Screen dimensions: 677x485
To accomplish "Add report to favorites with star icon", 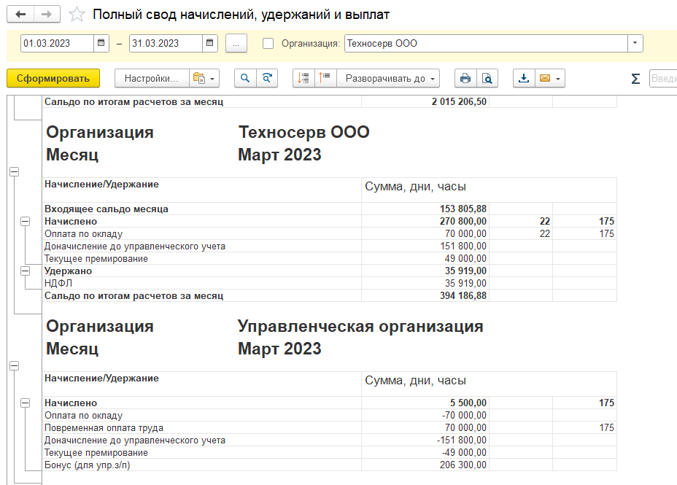I will click(x=77, y=15).
